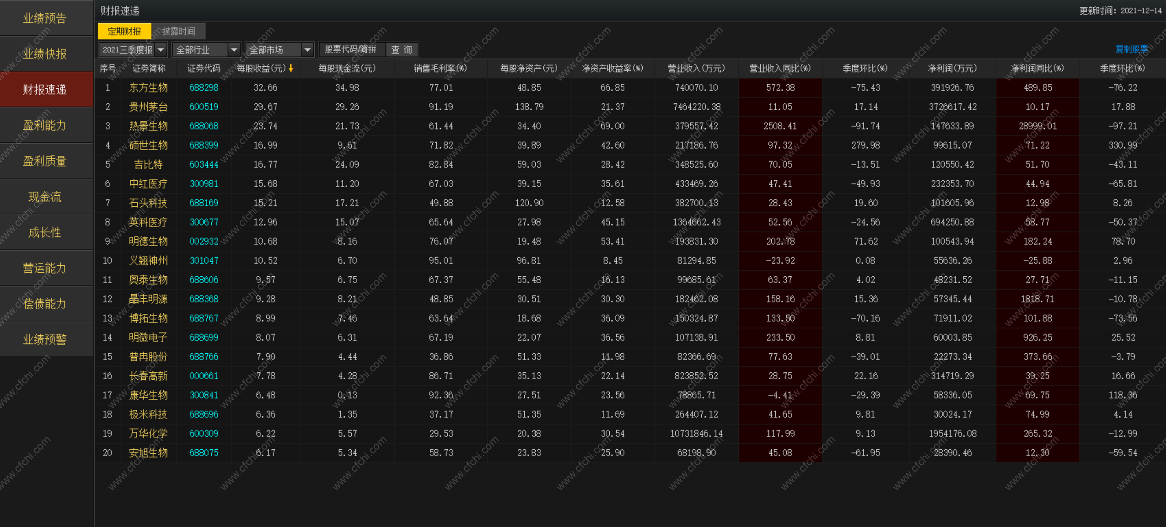
Task: Open the 全部市场 market dropdown
Action: [307, 49]
